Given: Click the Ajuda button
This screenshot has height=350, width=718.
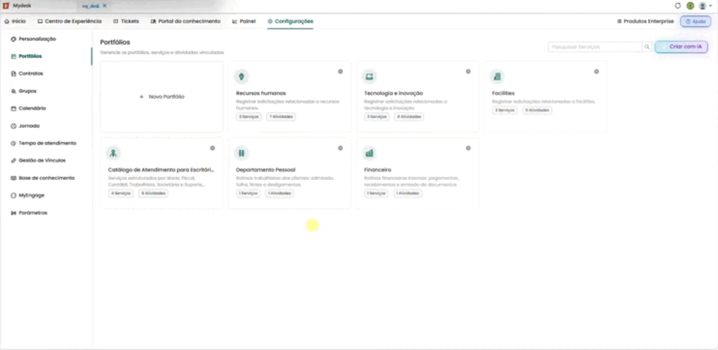Looking at the screenshot, I should click(696, 22).
